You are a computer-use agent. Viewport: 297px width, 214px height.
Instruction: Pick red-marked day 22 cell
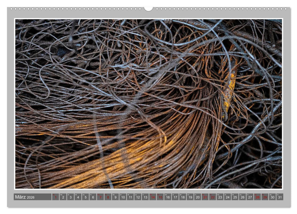(x=212, y=197)
